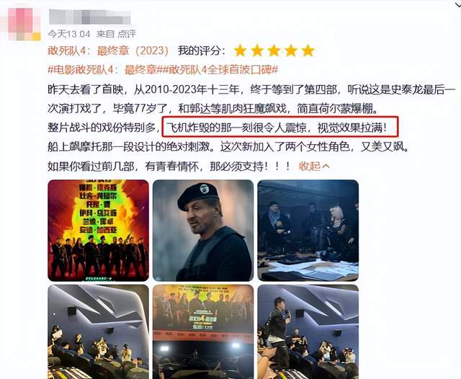The image size is (461, 379).
Task: Open the photo of host holding microphone
Action: pyautogui.click(x=308, y=331)
